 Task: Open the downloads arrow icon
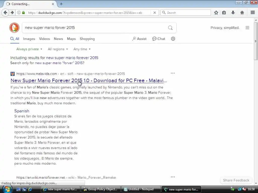pos(233,13)
